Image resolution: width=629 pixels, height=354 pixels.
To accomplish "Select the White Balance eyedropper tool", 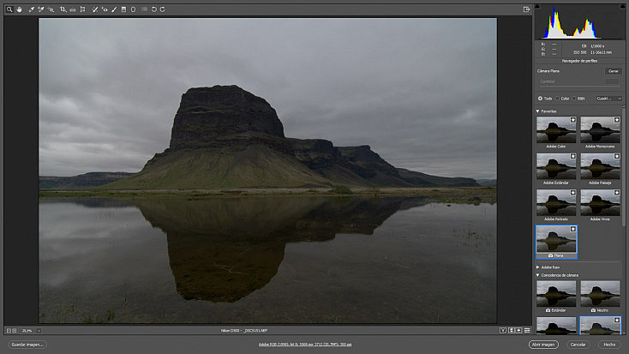I will (32, 9).
